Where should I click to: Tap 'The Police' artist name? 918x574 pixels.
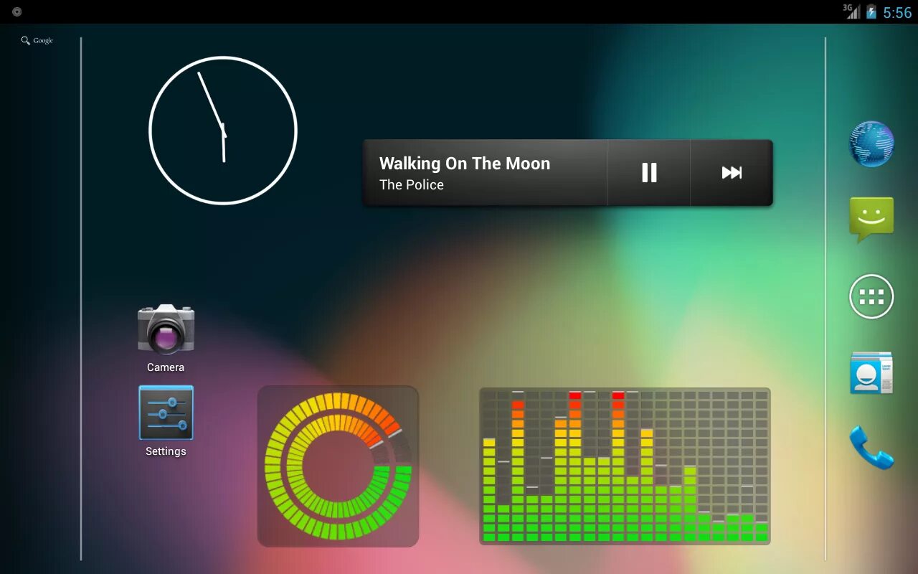[412, 185]
